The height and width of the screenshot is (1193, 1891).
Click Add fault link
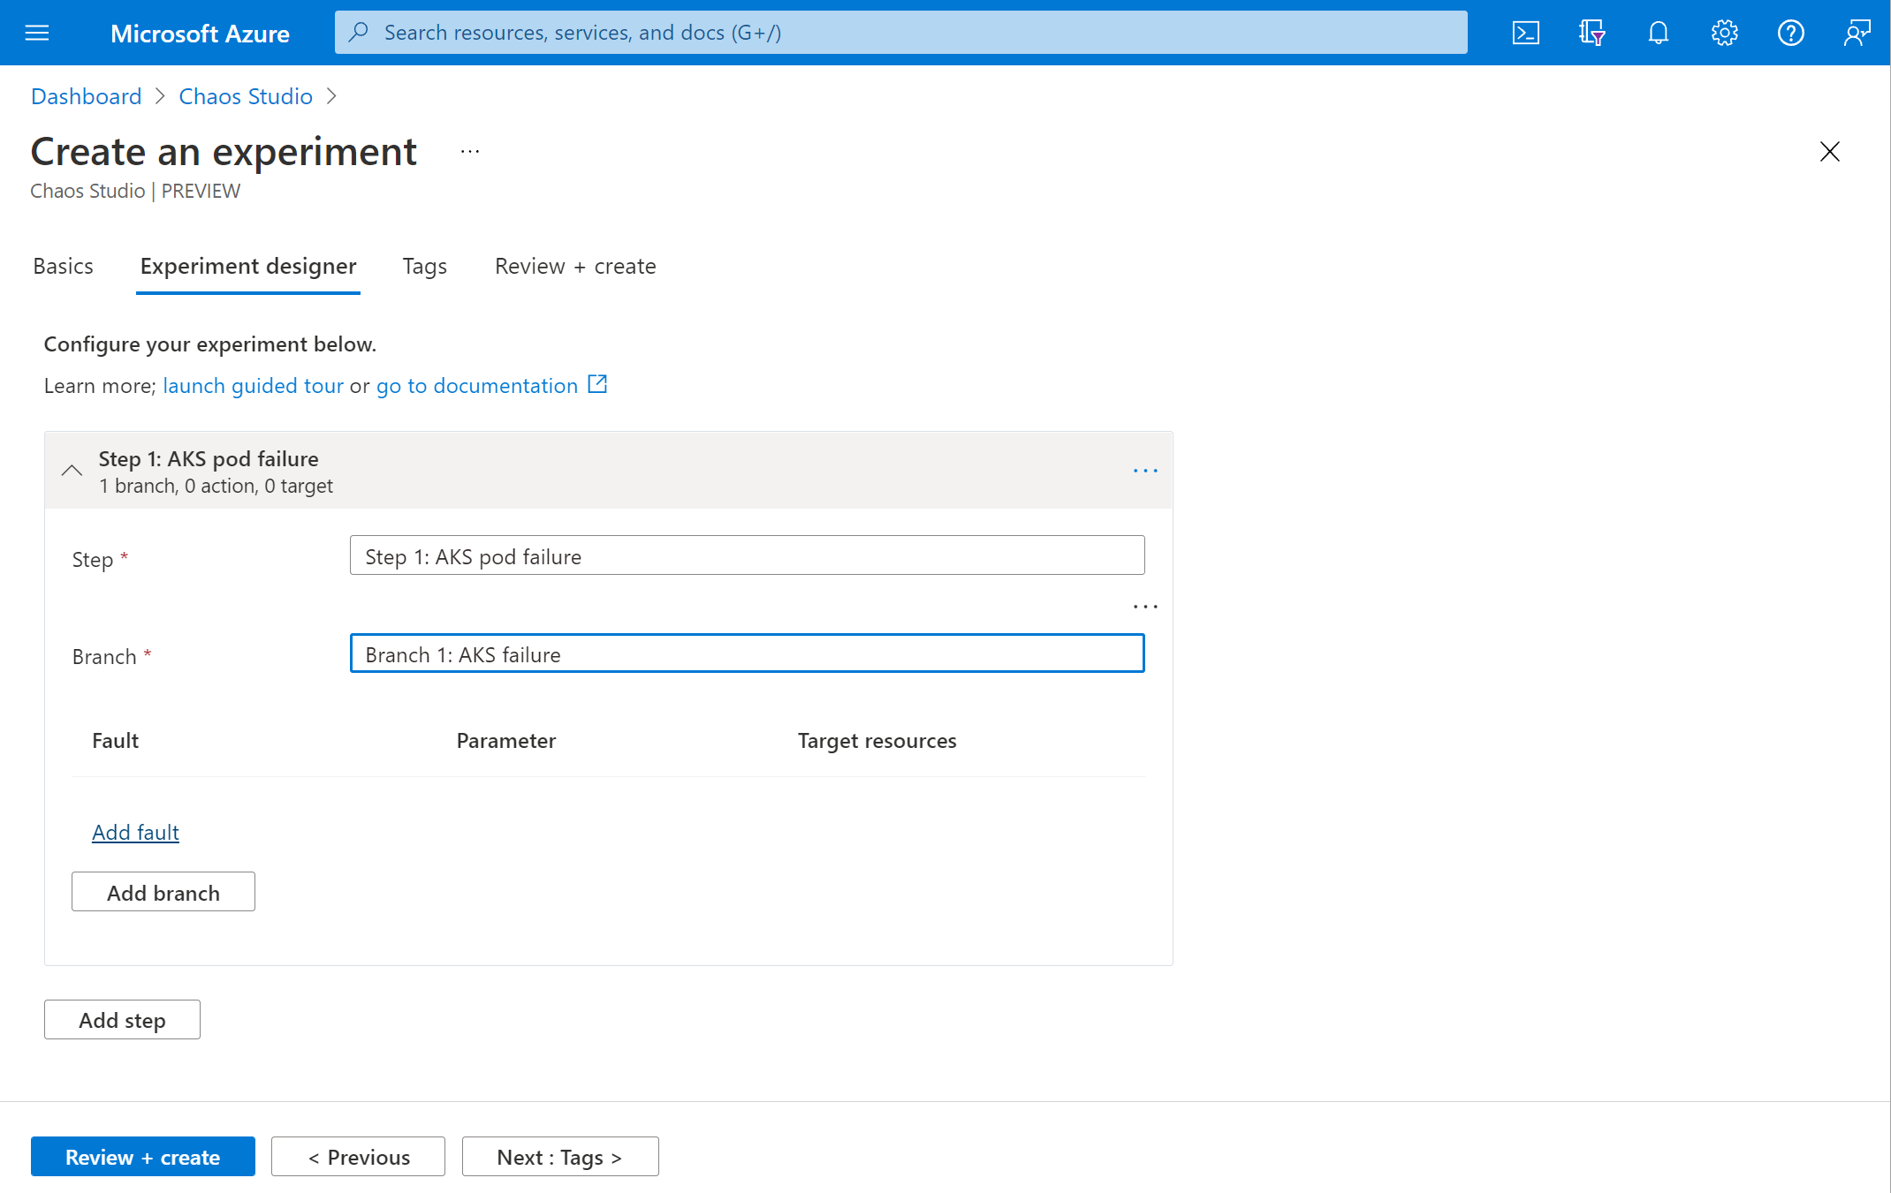135,830
